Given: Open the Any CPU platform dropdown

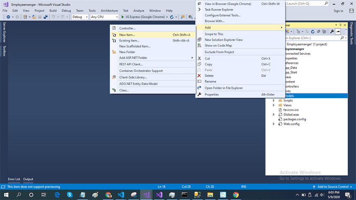Looking at the screenshot, I should tap(104, 17).
